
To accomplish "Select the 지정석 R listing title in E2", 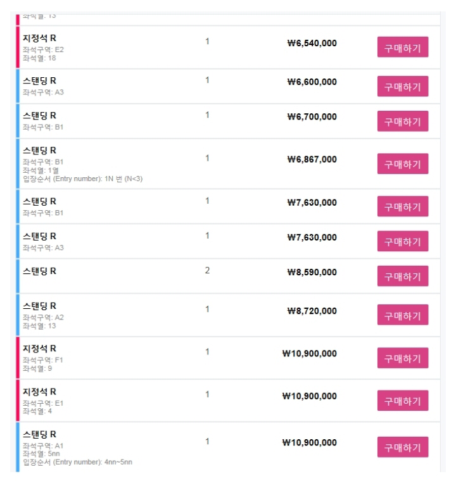I will (x=39, y=39).
